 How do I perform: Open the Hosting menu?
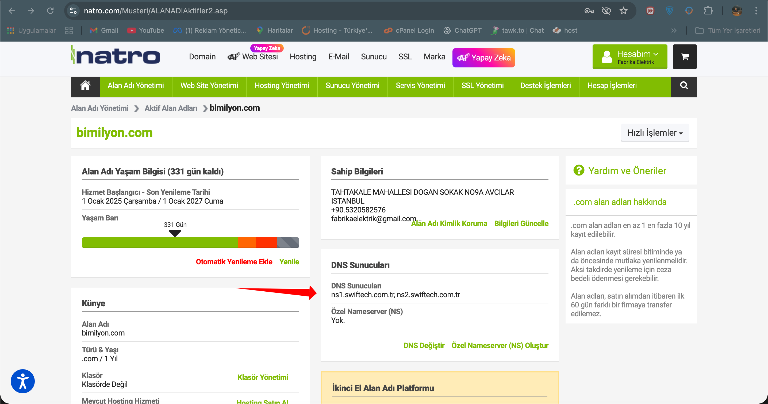coord(303,57)
